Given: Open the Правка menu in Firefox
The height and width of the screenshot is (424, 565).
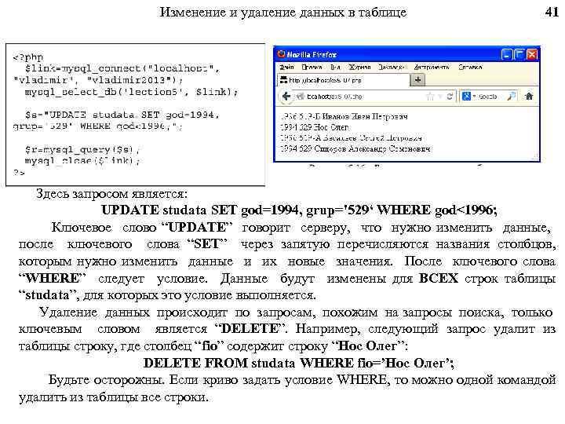Looking at the screenshot, I should 312,67.
